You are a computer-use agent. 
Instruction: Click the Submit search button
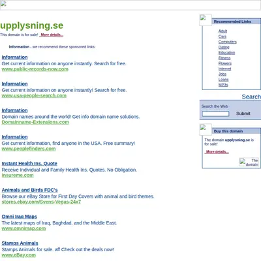pyautogui.click(x=243, y=114)
